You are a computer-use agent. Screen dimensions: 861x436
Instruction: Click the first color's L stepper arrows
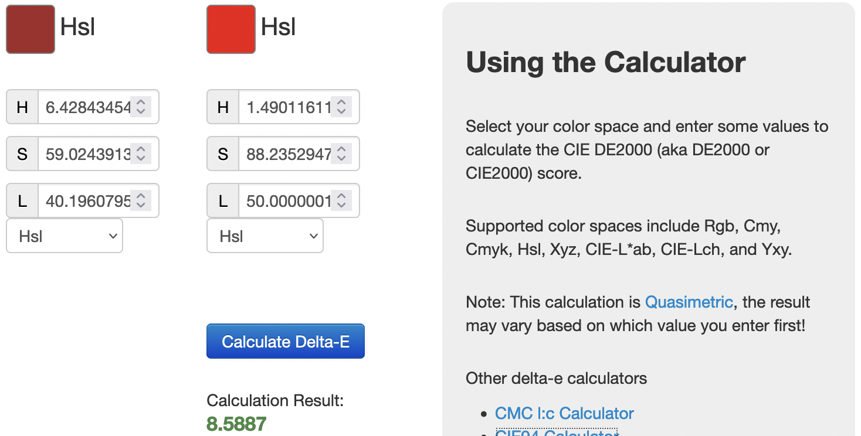[x=141, y=201]
